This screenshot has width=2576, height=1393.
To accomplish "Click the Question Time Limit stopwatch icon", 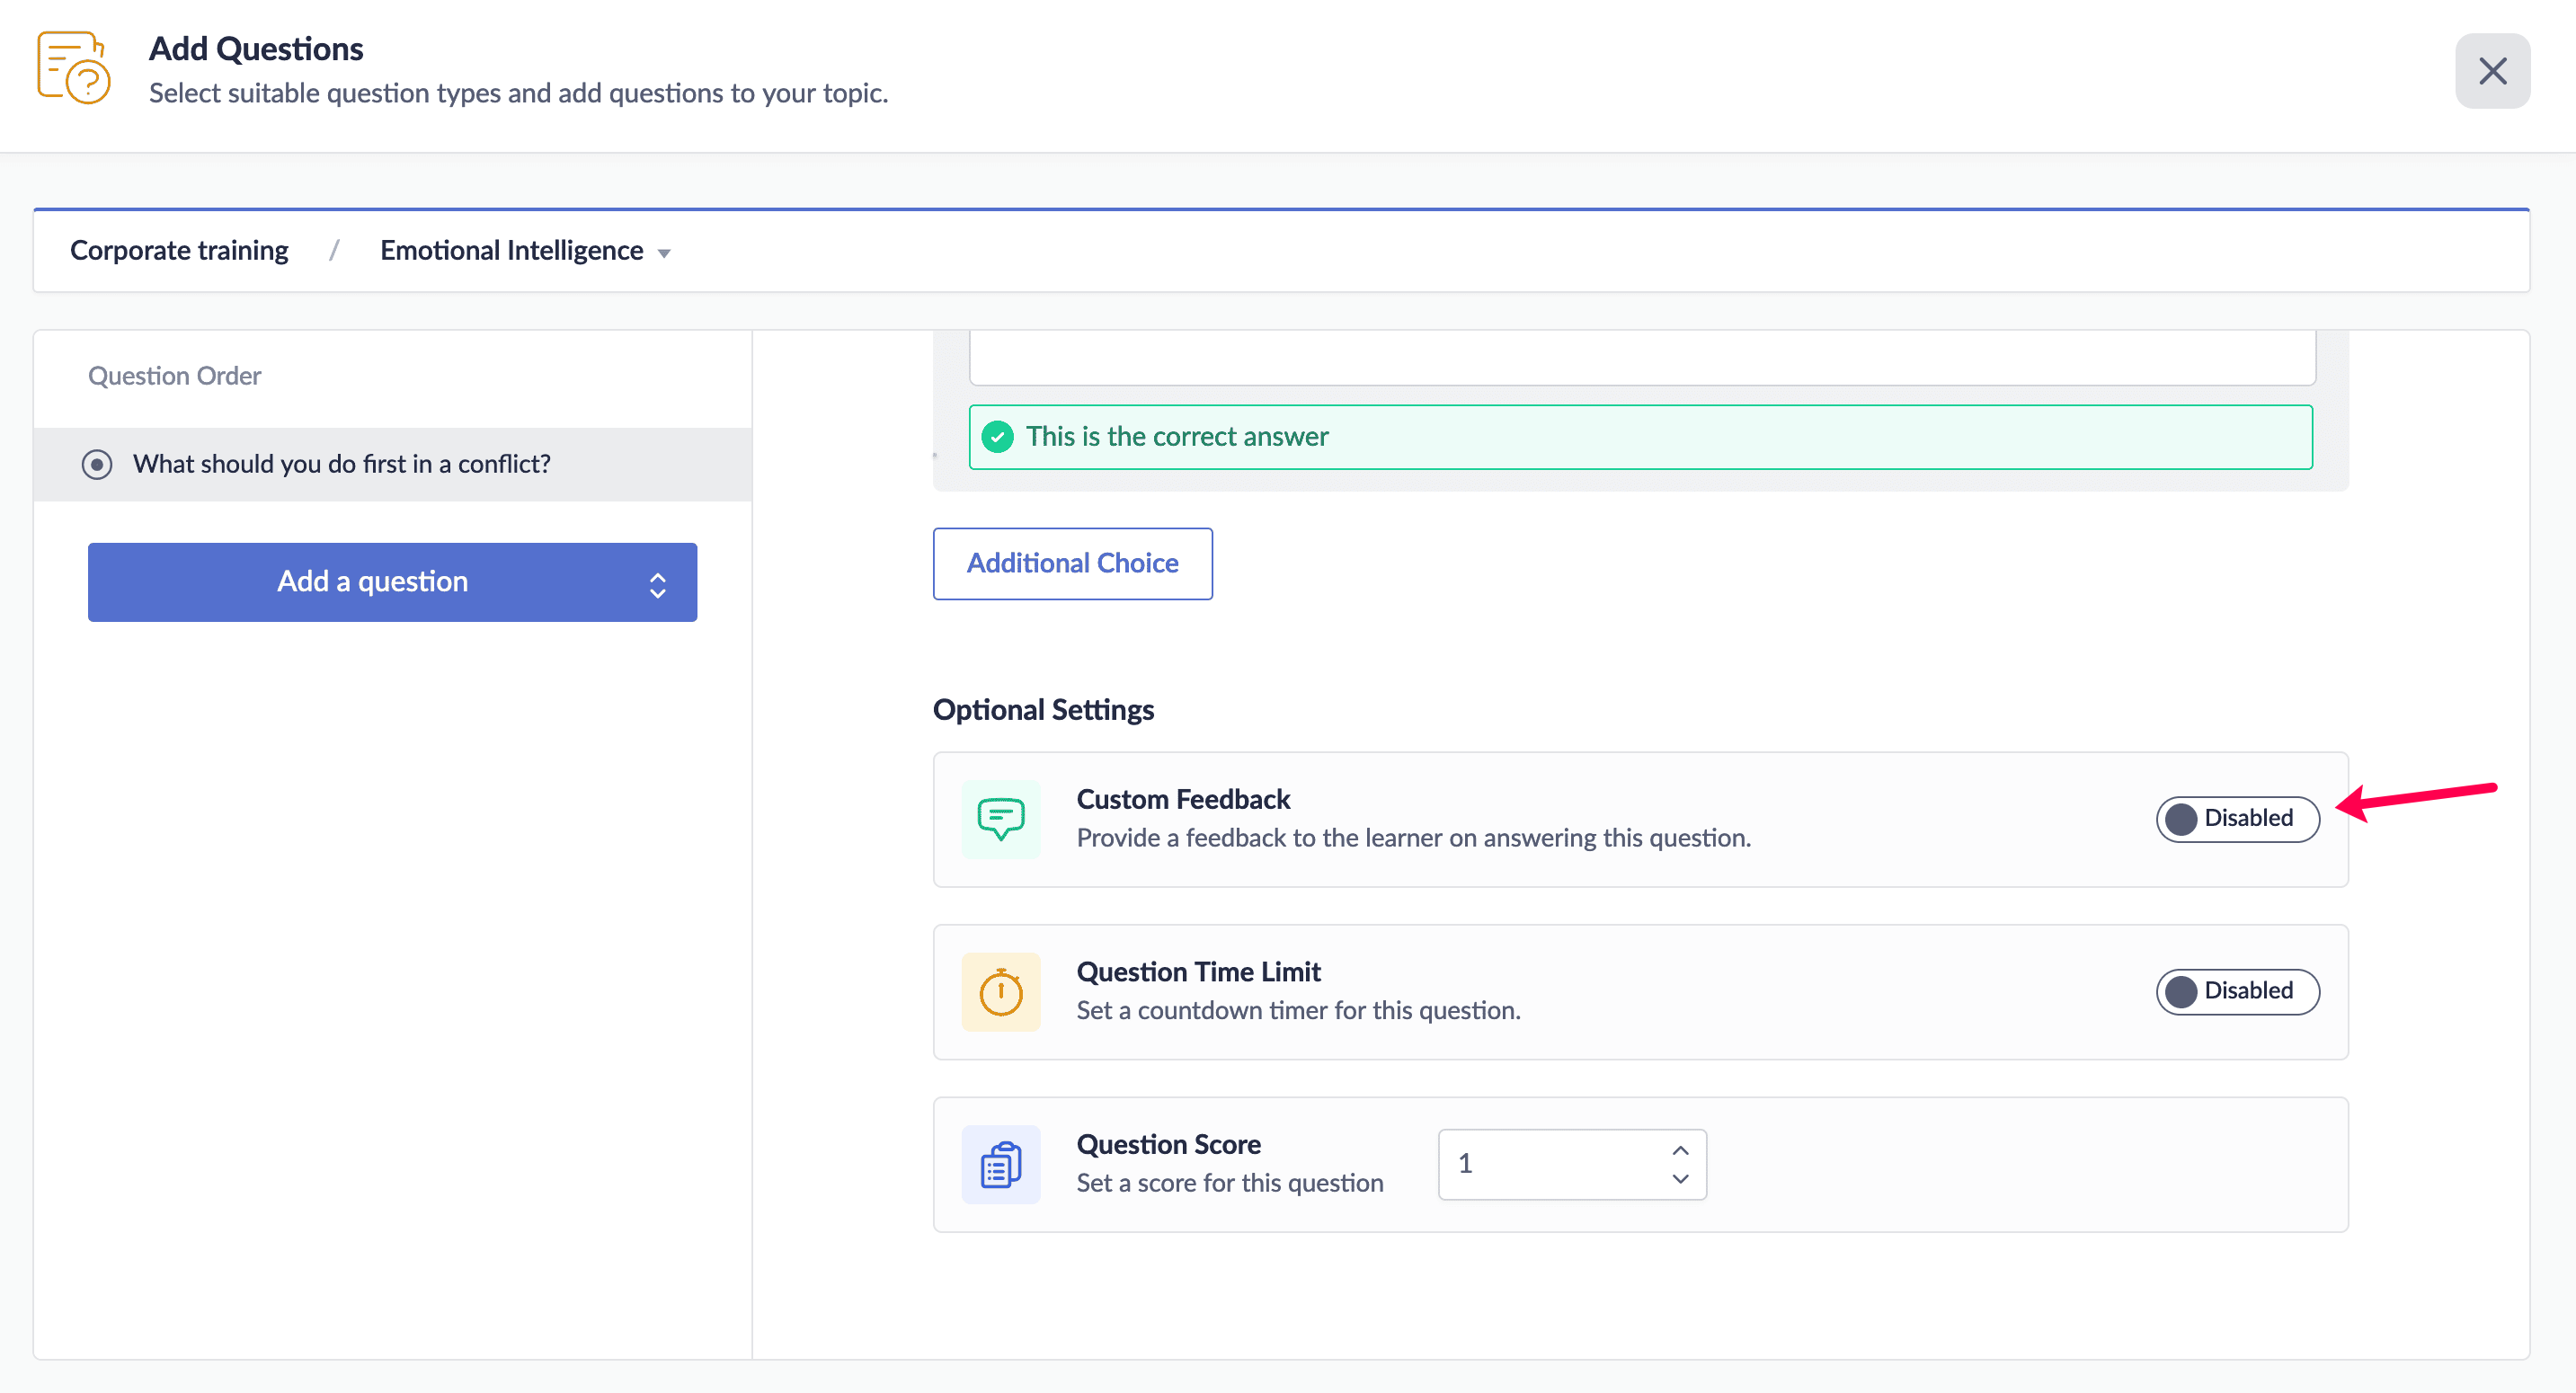I will pos(1000,991).
